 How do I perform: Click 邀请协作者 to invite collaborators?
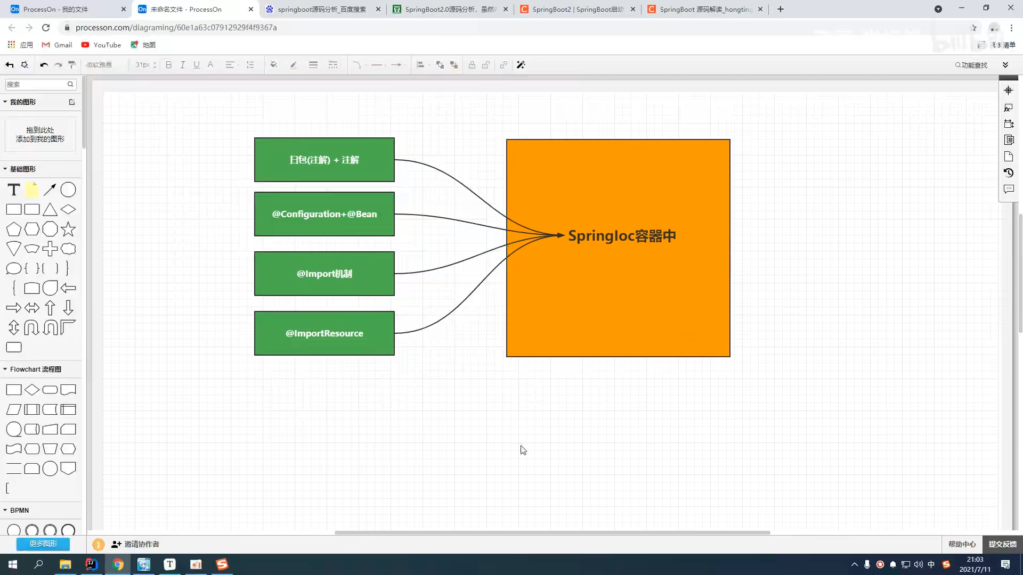pyautogui.click(x=135, y=544)
